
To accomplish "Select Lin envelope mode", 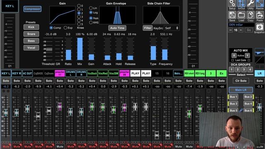I will [91, 8].
